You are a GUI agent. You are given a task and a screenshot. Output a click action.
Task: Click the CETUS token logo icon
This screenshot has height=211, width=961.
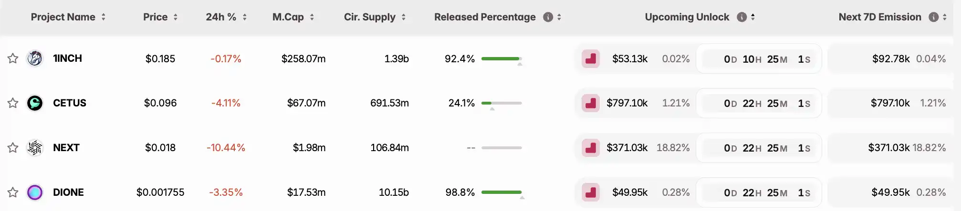[35, 103]
